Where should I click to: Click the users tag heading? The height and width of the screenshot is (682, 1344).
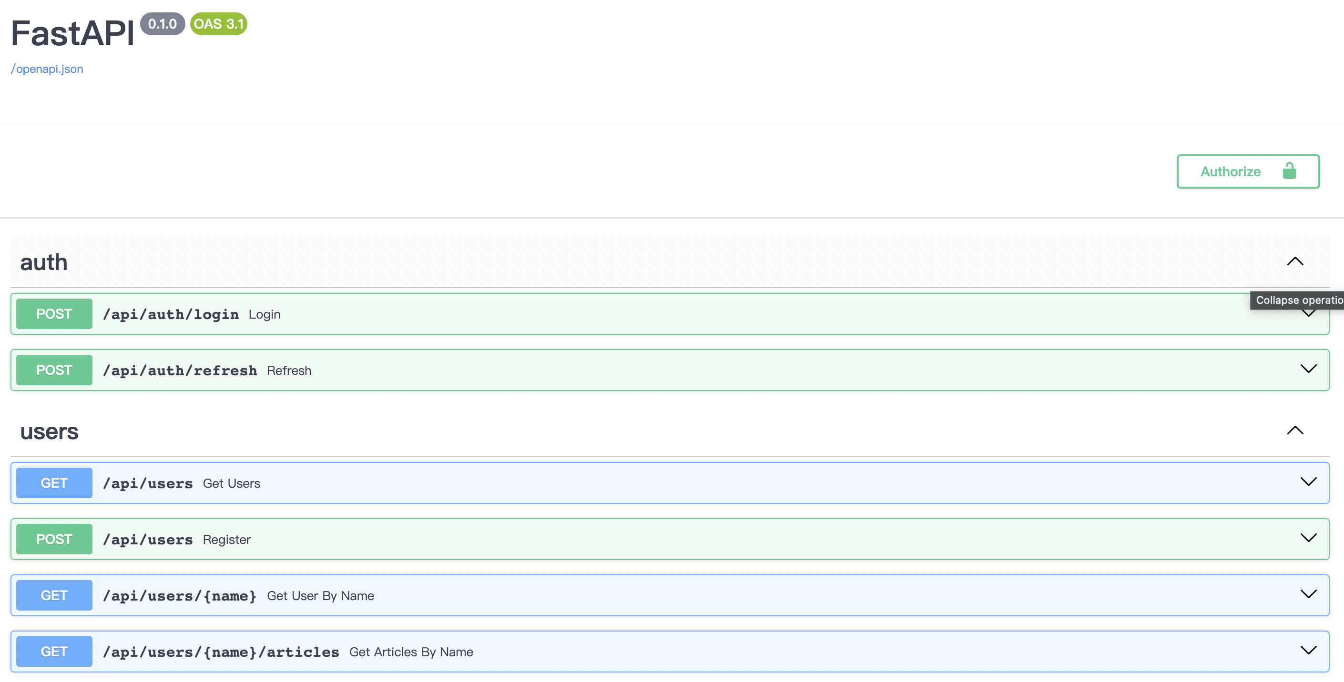(x=49, y=431)
